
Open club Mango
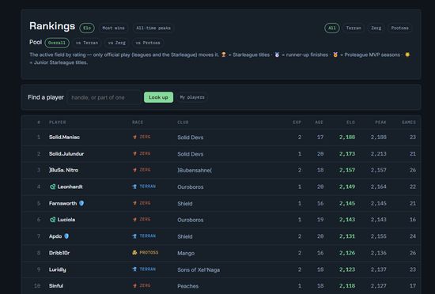186,253
